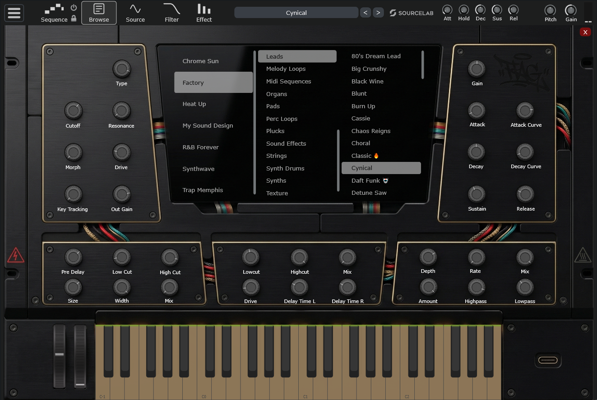Click the hot surface warning icon
Viewport: 597px width, 400px height.
click(x=583, y=255)
